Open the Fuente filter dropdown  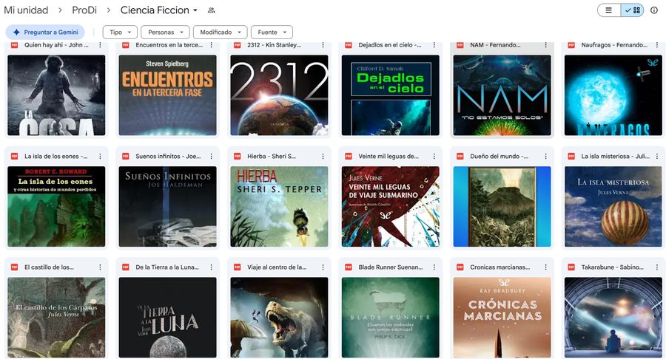point(272,33)
